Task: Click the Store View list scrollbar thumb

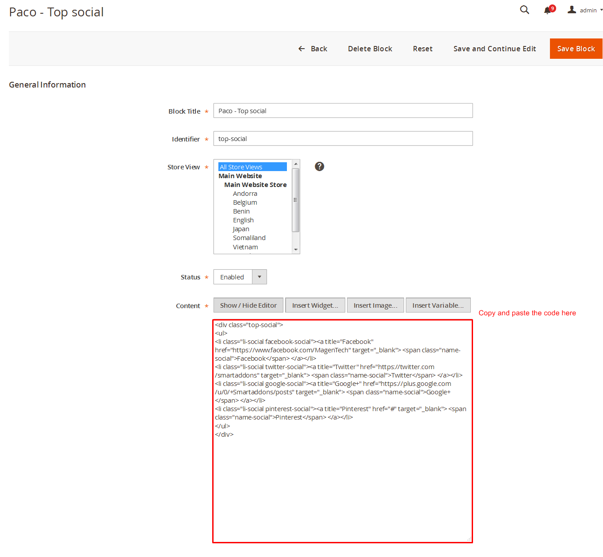Action: point(296,200)
